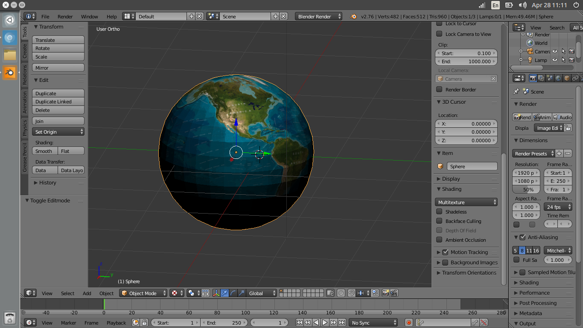
Task: Open the Multitexture shading dropdown
Action: click(466, 201)
